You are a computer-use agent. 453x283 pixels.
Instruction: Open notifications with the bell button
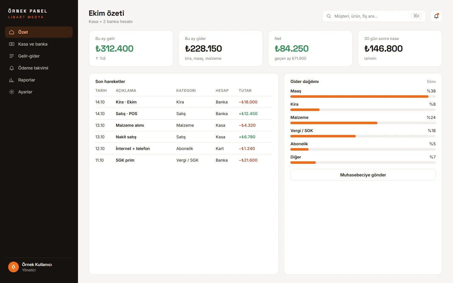tap(436, 16)
